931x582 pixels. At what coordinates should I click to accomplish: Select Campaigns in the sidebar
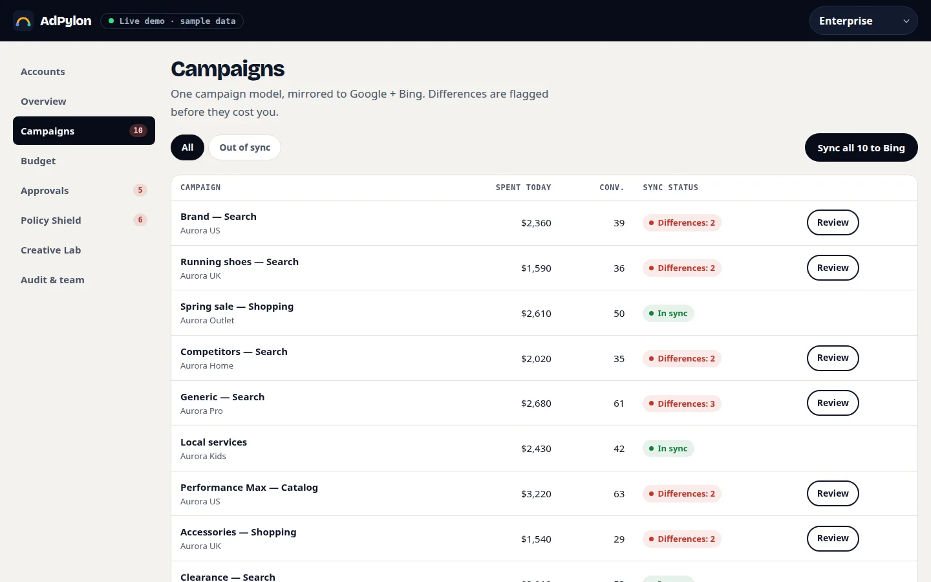click(84, 131)
